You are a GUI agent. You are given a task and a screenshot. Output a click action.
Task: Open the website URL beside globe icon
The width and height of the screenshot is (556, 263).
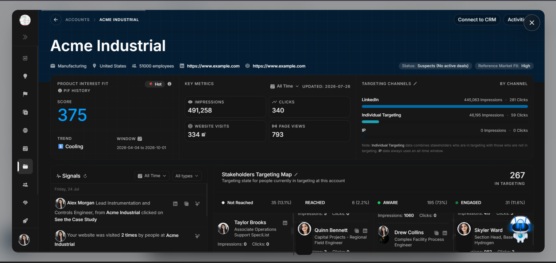279,66
